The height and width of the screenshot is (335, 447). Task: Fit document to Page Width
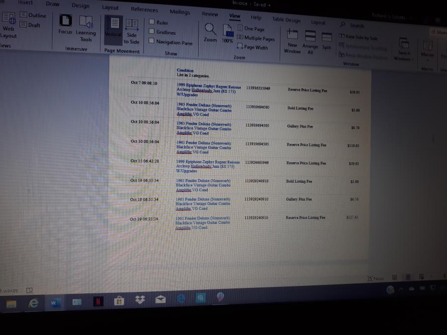pos(253,47)
